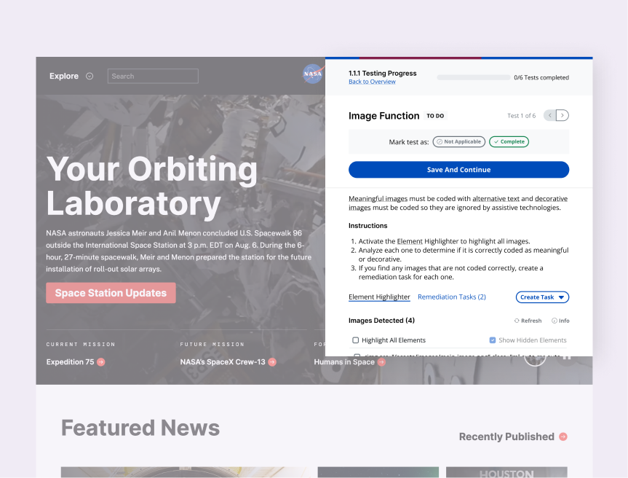
Task: Open the Explore menu chevron icon
Action: click(90, 77)
